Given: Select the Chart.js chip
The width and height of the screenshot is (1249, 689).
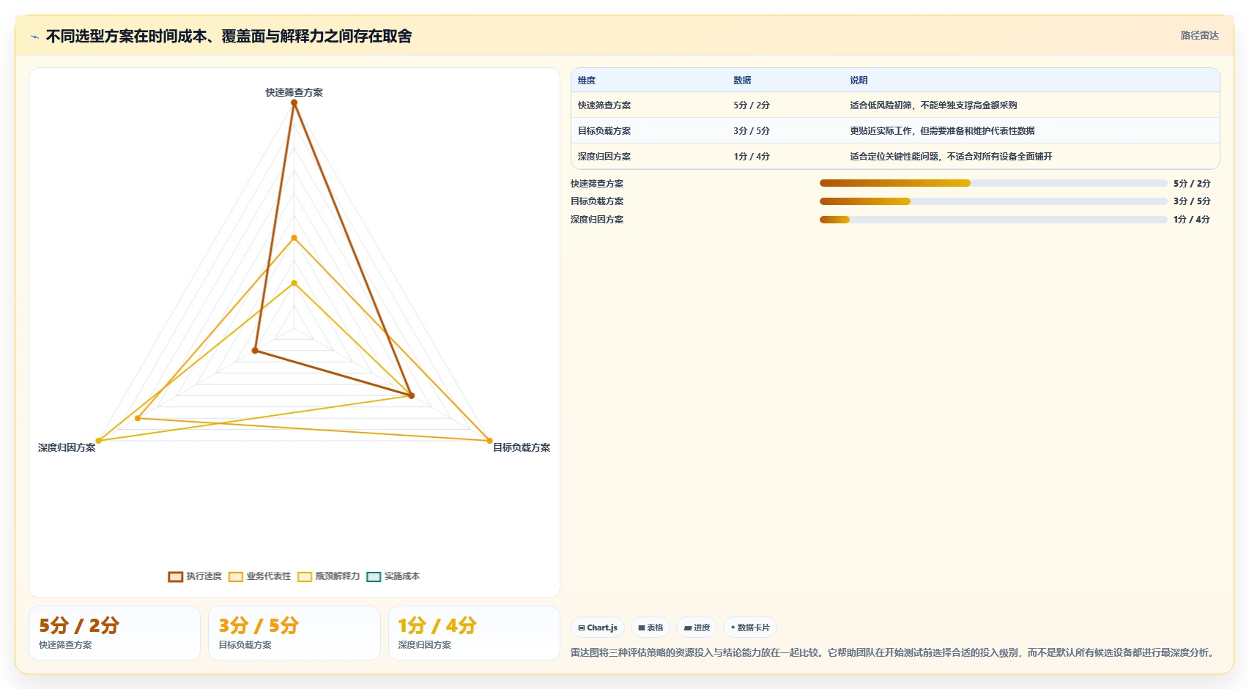Looking at the screenshot, I should point(598,627).
